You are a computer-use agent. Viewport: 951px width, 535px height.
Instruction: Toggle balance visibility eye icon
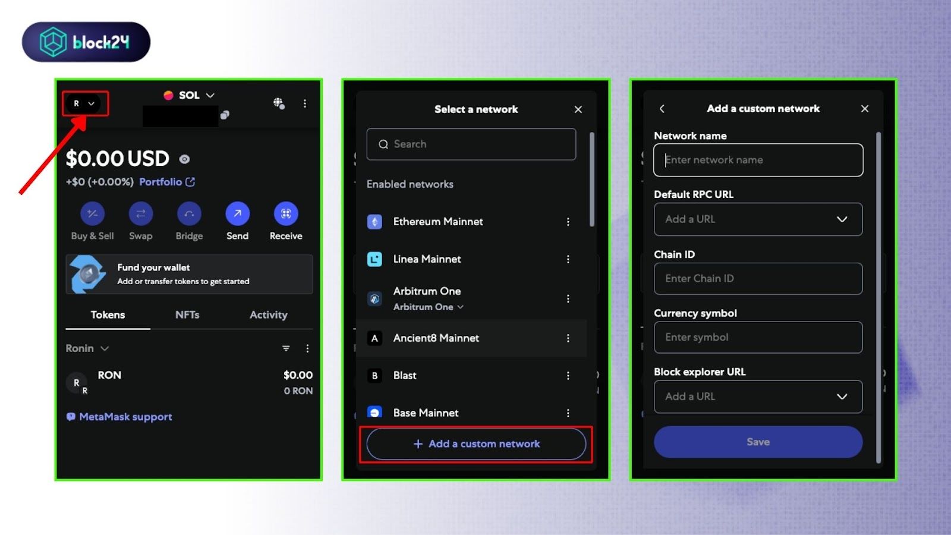184,159
